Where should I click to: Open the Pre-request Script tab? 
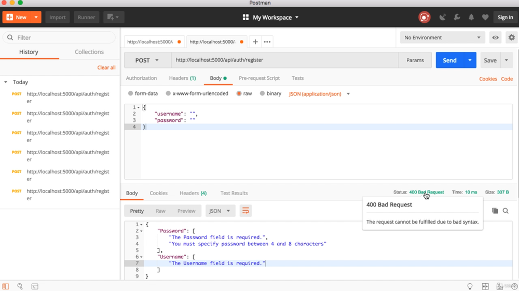coord(259,78)
